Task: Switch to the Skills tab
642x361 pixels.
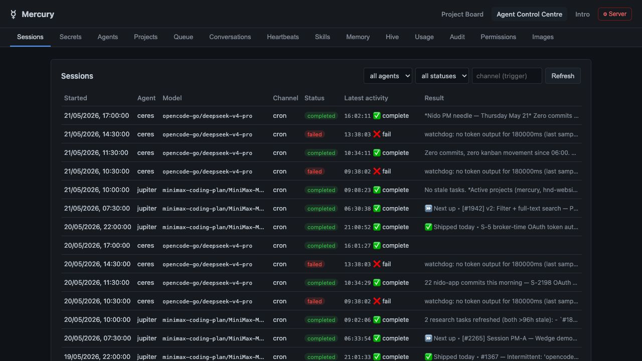Action: [323, 37]
